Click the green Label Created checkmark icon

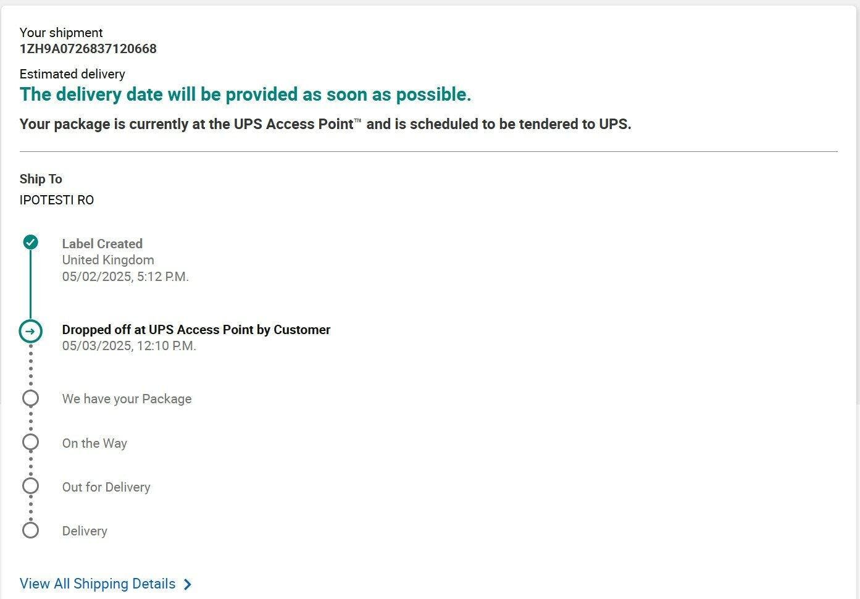pos(30,242)
